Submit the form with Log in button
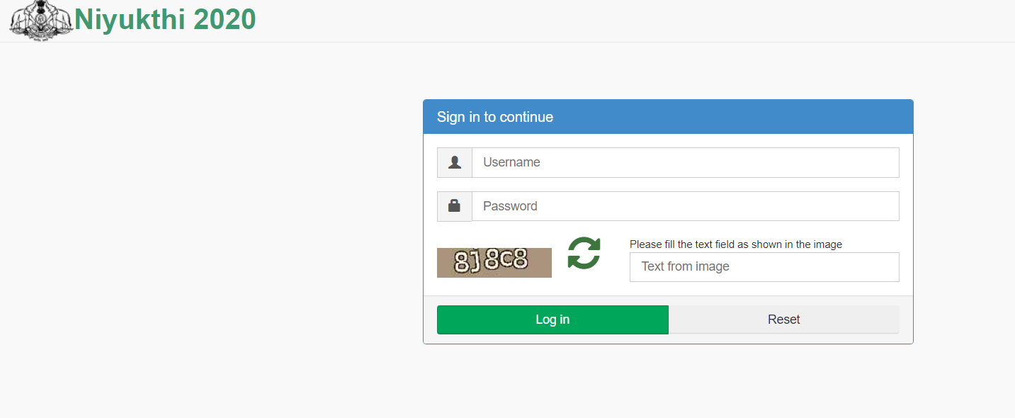 [x=552, y=320]
